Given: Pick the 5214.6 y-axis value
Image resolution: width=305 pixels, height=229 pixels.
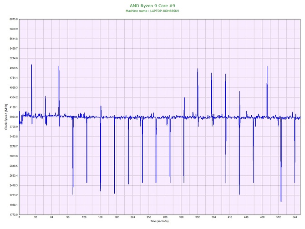Looking at the screenshot, I should coord(14,58).
